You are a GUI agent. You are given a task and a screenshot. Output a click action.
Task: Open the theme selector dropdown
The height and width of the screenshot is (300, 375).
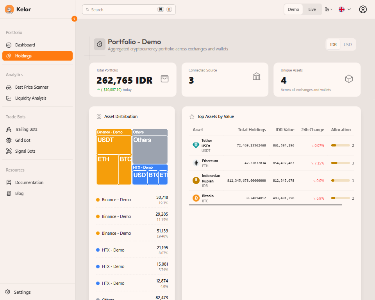pyautogui.click(x=329, y=9)
